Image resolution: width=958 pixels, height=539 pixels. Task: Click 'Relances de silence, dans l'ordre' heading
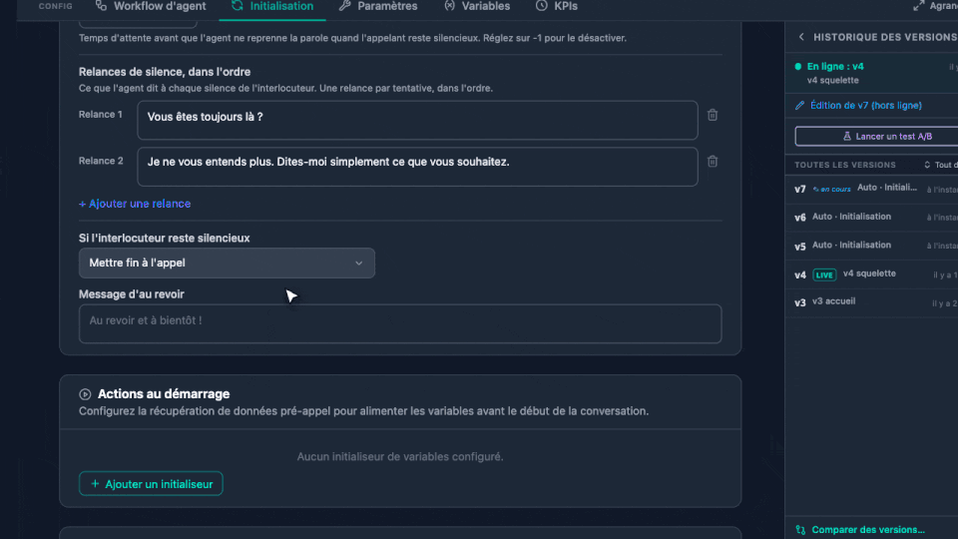click(165, 72)
